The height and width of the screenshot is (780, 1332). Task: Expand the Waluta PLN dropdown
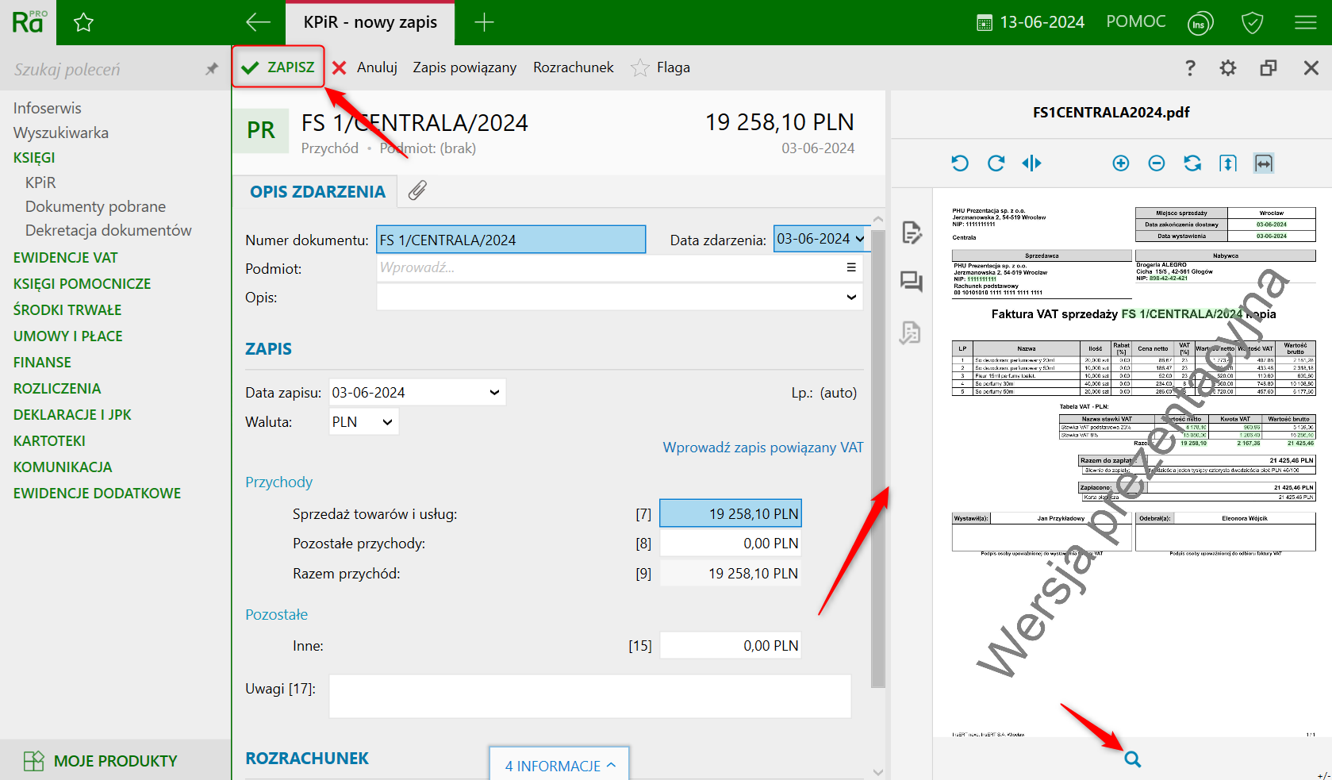[x=387, y=422]
